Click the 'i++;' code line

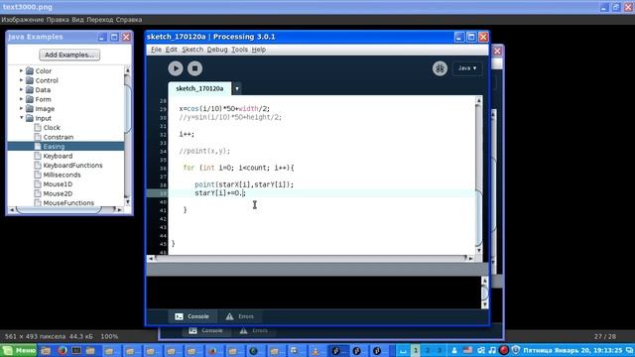point(187,134)
